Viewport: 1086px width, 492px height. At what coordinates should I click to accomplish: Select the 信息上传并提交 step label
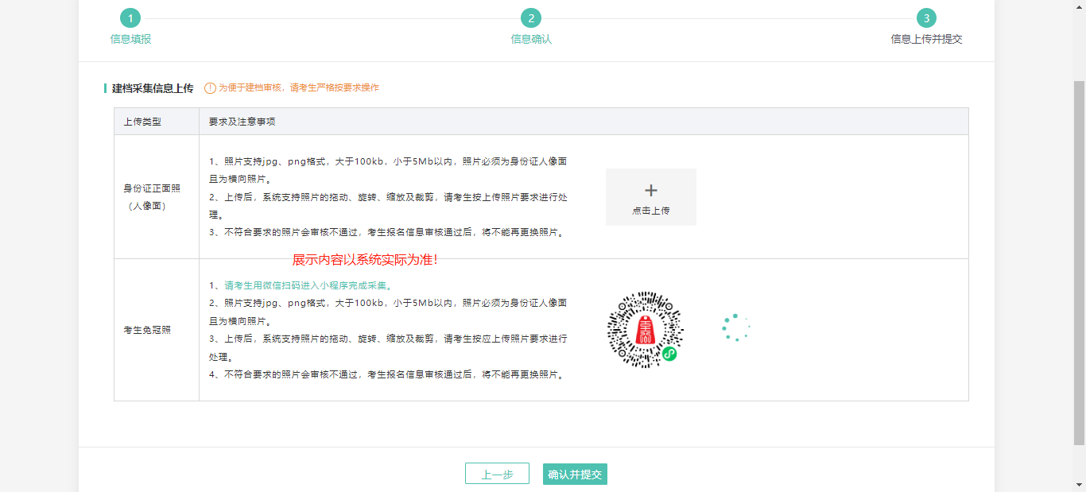926,39
